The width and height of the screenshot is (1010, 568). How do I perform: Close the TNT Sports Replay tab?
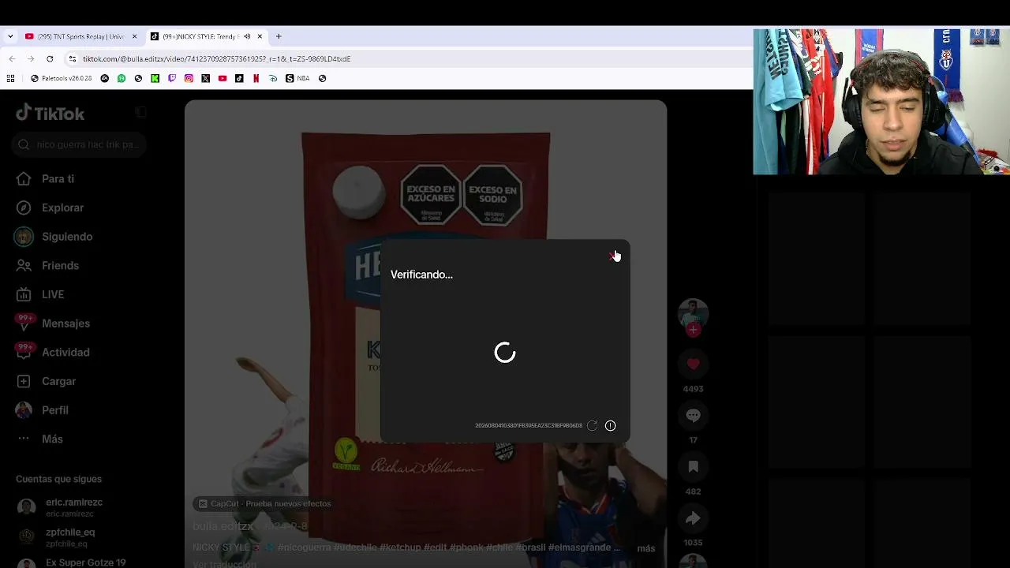pyautogui.click(x=134, y=36)
